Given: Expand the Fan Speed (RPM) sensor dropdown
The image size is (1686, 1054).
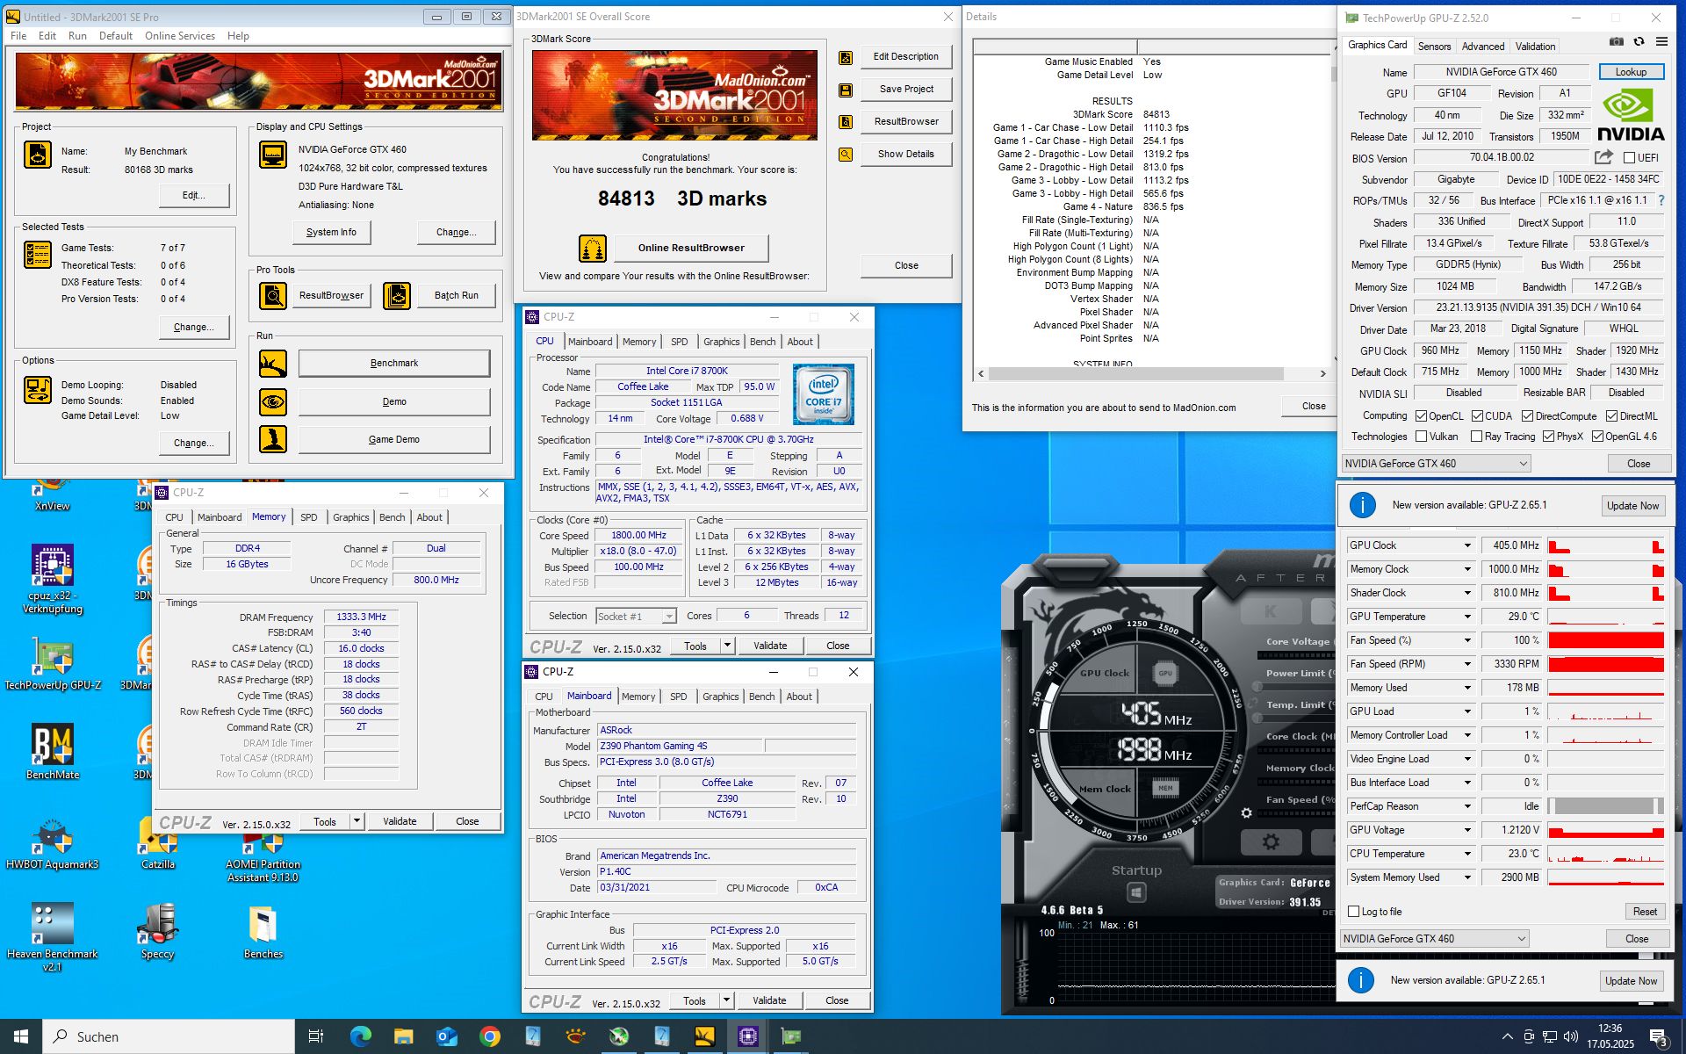Looking at the screenshot, I should [1466, 664].
